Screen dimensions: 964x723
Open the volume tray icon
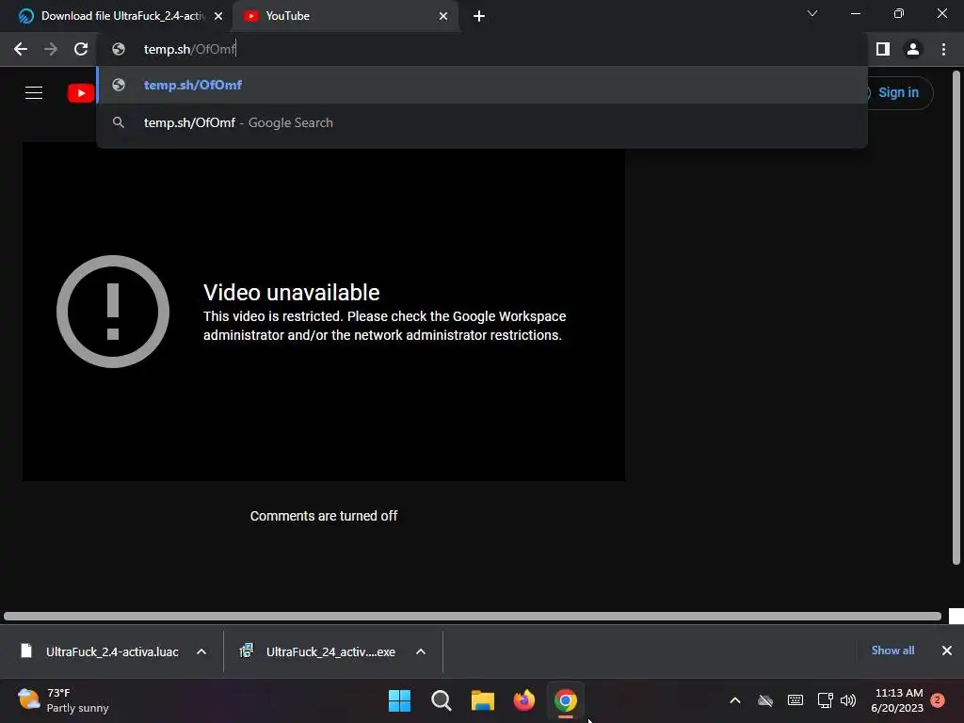(x=848, y=700)
